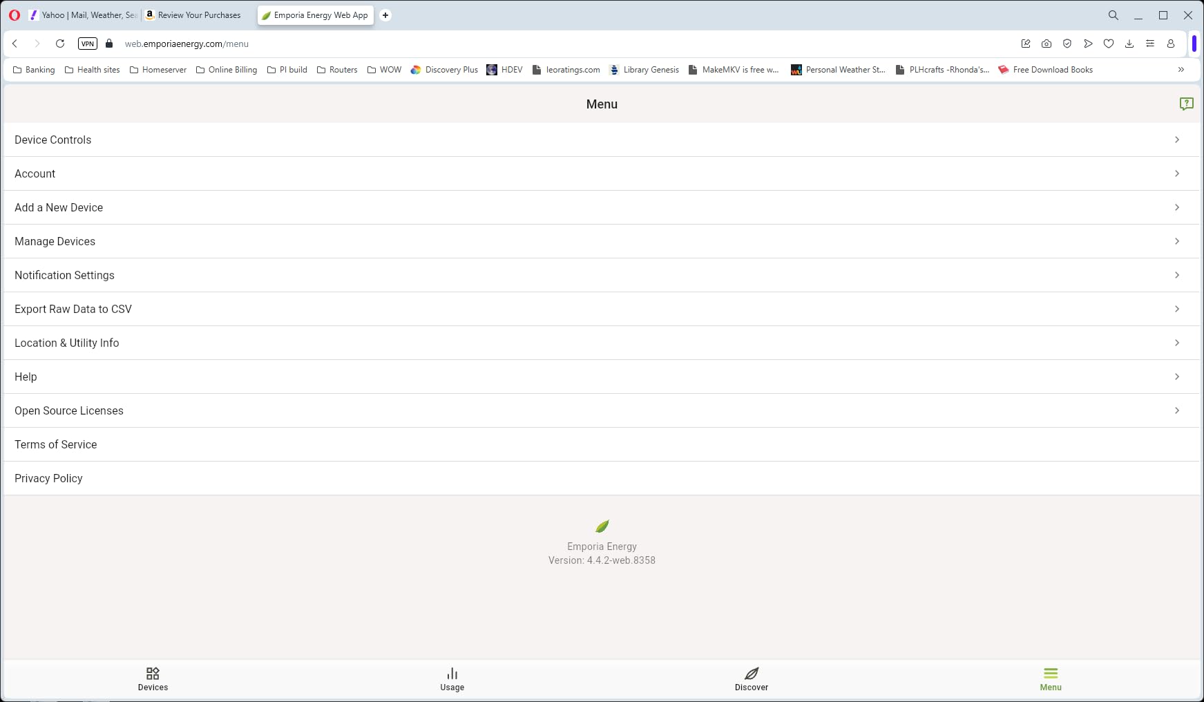Select Export Raw Data to CSV
Screen dimensions: 1204x702
tap(602, 309)
